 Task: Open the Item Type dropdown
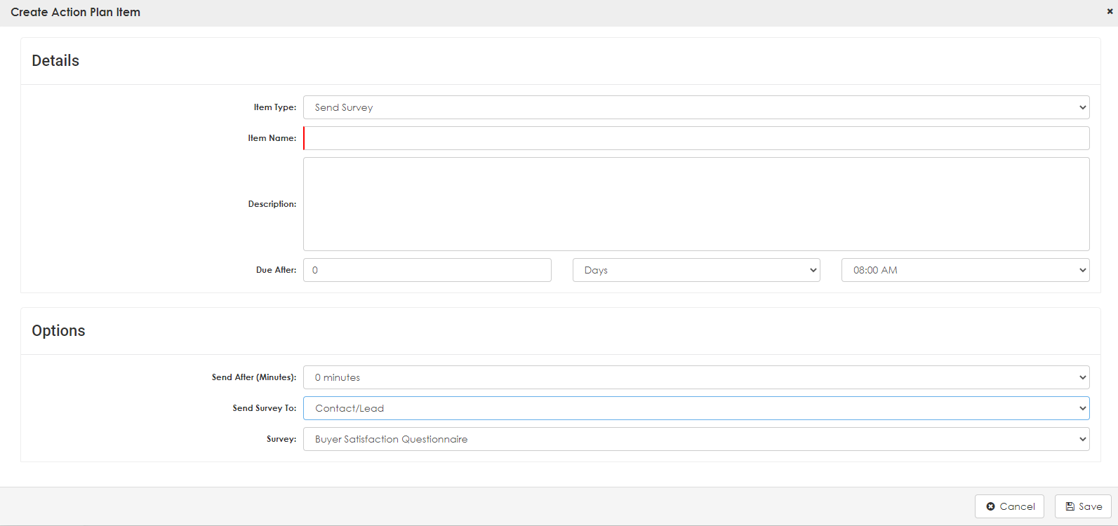pyautogui.click(x=696, y=107)
